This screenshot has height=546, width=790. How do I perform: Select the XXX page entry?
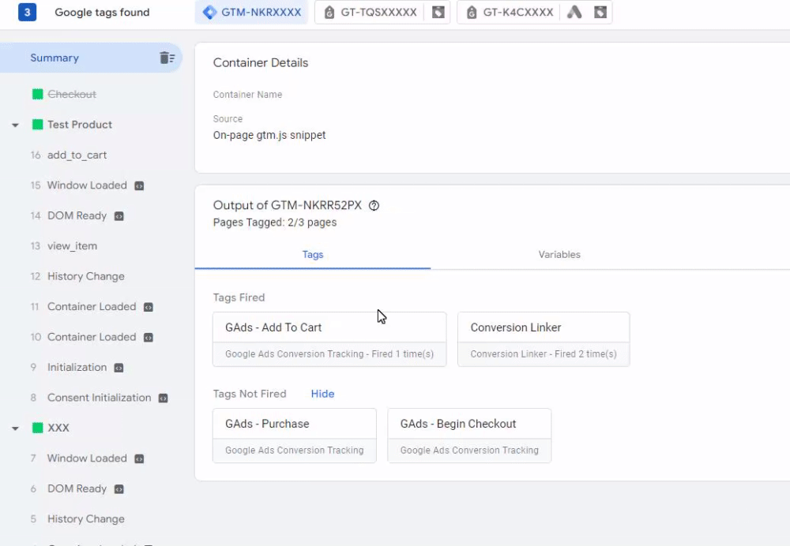tap(58, 428)
